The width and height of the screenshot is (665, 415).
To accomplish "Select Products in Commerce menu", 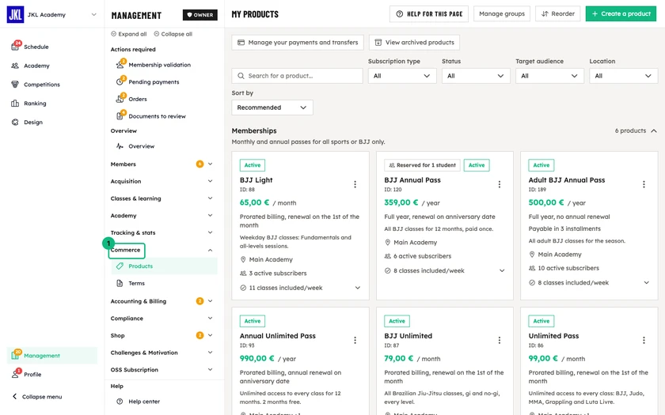I will (x=164, y=266).
